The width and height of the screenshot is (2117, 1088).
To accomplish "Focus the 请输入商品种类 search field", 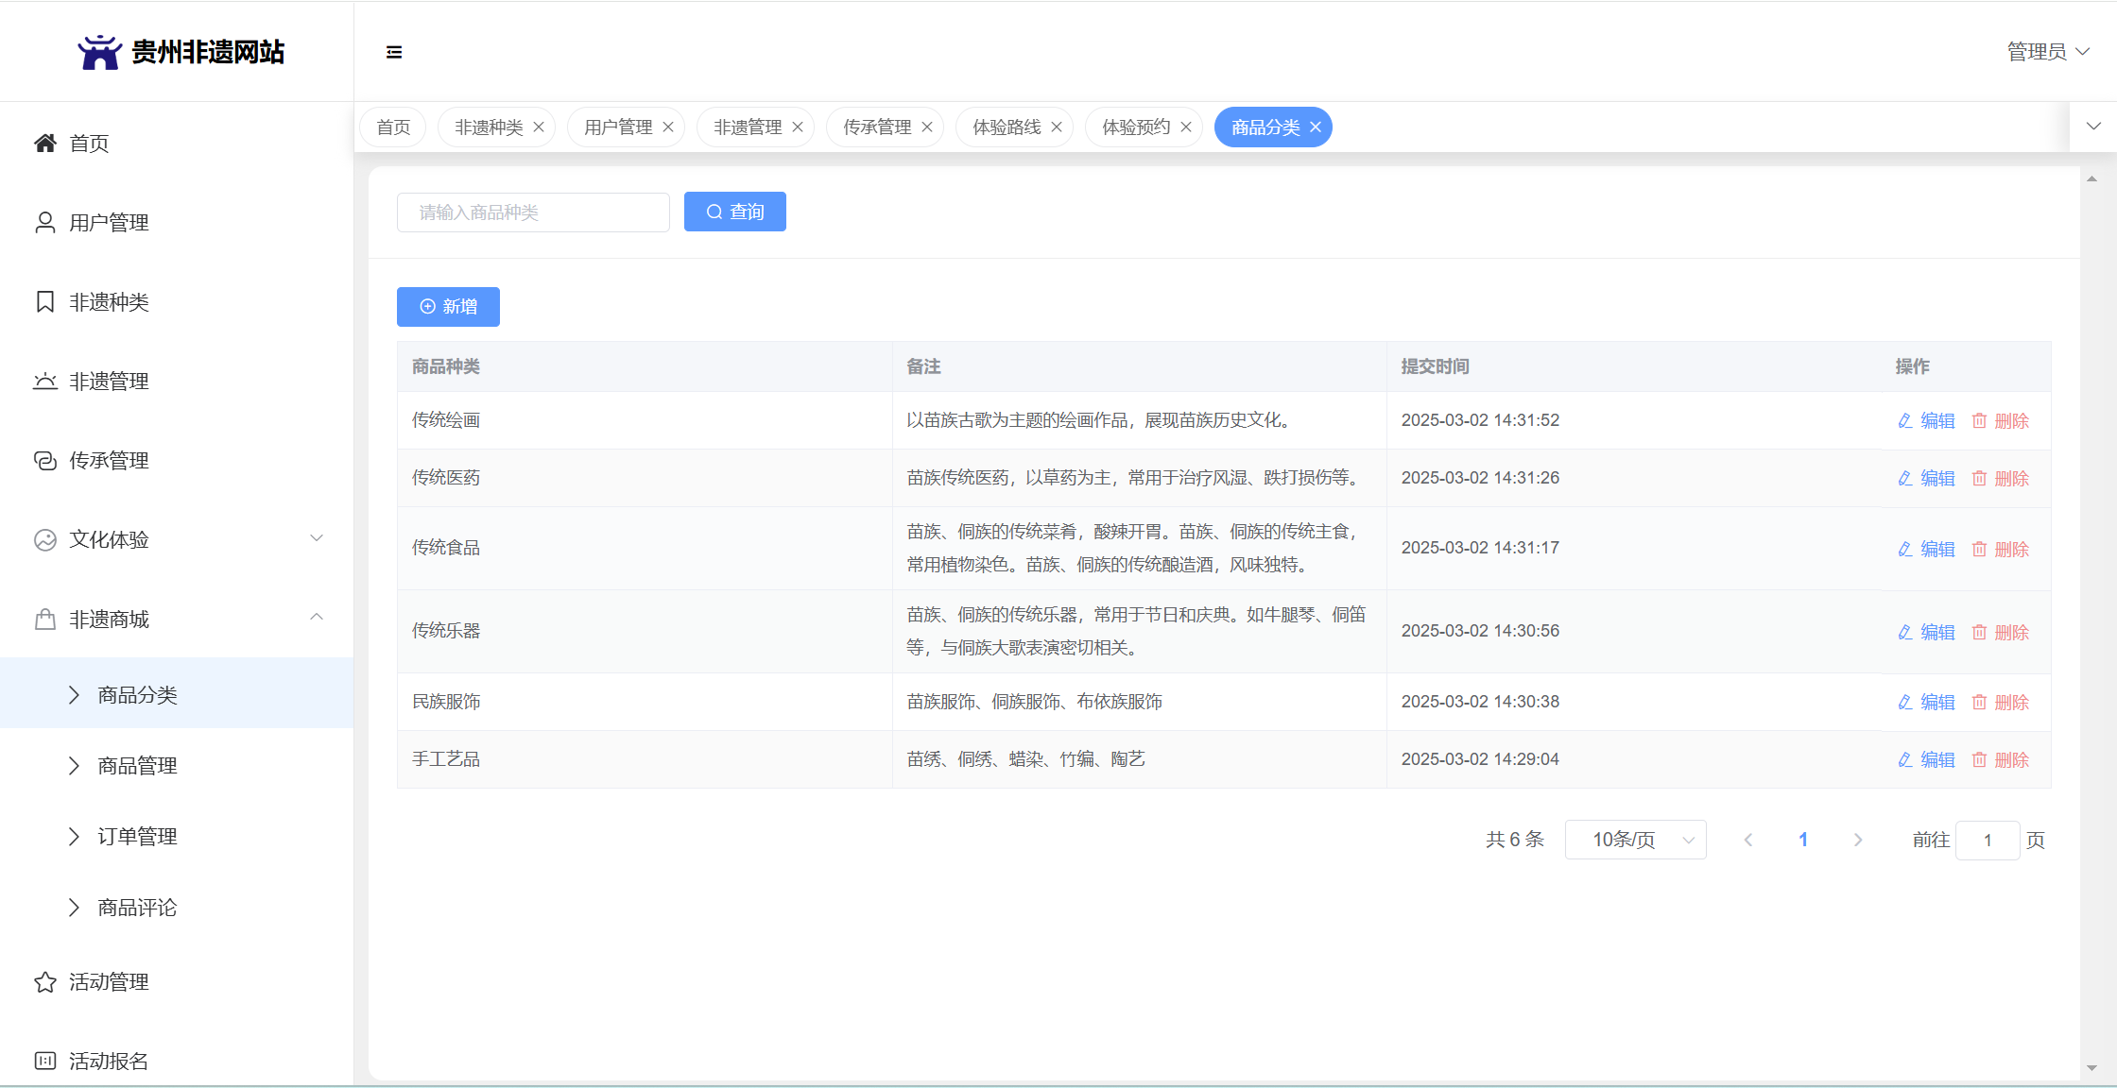I will pos(533,212).
